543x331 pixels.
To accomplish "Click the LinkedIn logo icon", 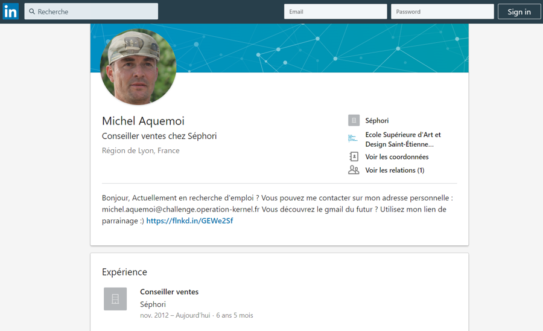I will pyautogui.click(x=11, y=11).
